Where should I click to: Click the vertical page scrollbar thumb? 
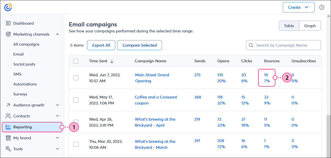pos(329,136)
